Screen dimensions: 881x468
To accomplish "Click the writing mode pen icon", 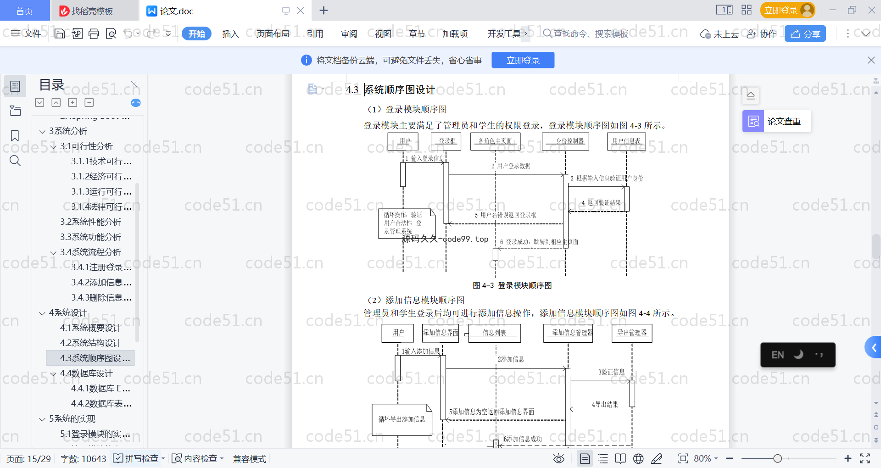I will 657,458.
